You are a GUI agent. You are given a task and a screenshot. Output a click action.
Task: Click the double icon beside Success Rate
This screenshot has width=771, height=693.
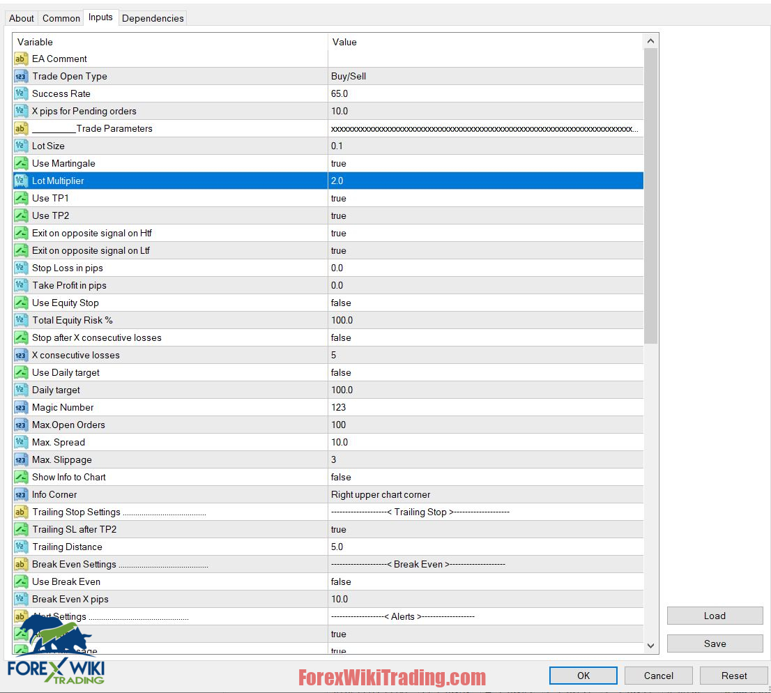click(x=21, y=93)
